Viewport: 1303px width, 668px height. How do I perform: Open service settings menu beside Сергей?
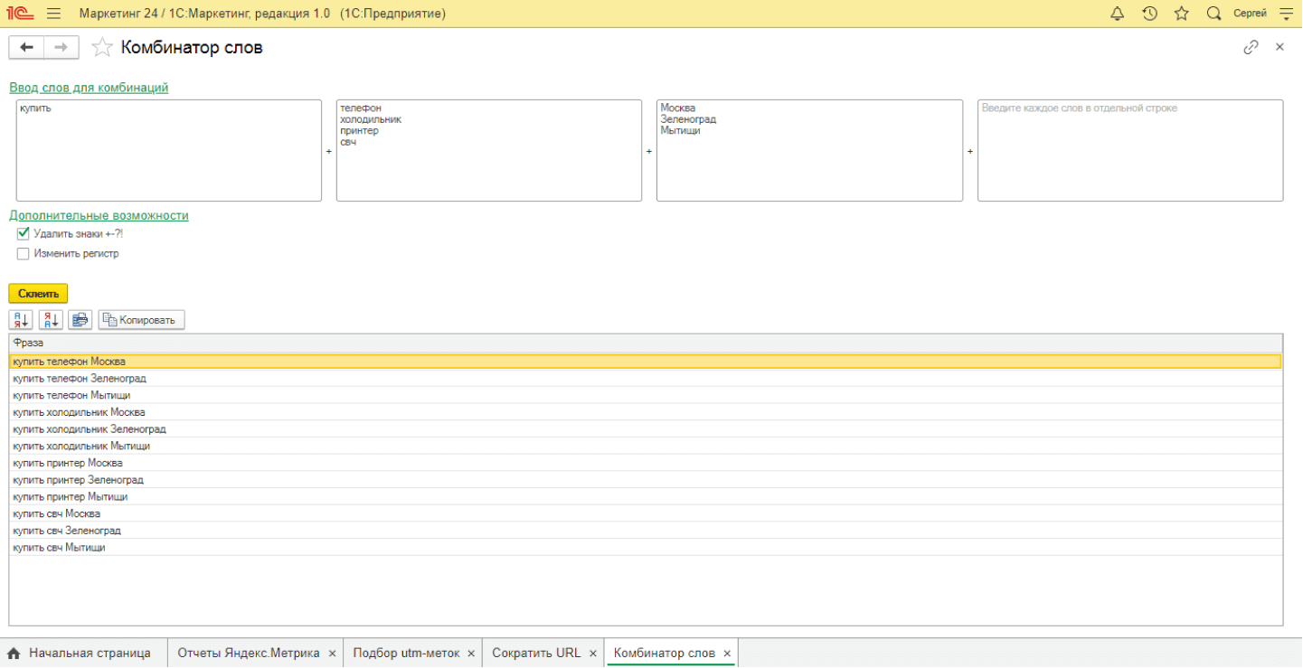pos(1286,14)
